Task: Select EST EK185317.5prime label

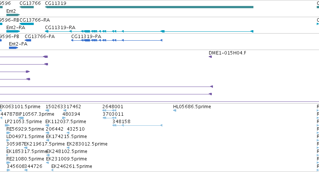Action: 27,151
